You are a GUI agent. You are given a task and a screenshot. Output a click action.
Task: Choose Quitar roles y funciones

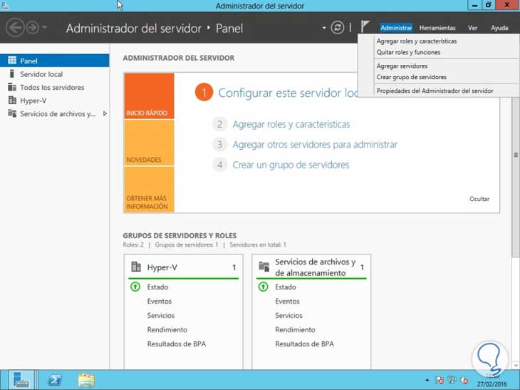(x=408, y=53)
